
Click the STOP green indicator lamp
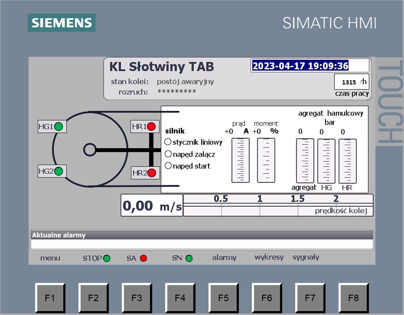coord(107,258)
